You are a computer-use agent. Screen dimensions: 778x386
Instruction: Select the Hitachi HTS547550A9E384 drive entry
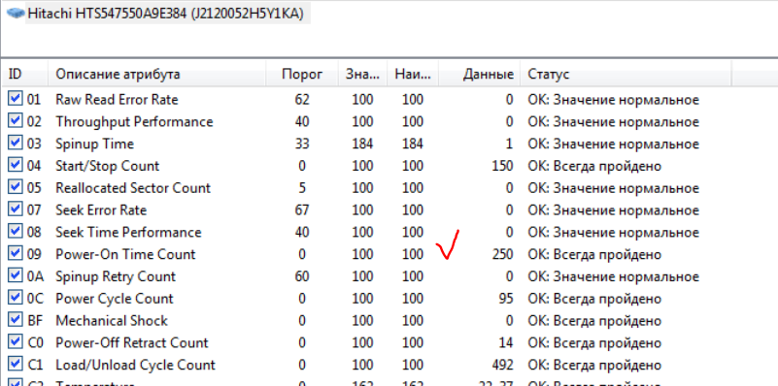pyautogui.click(x=165, y=14)
